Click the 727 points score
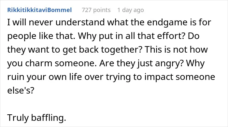This screenshot has height=127, width=228. click(x=96, y=10)
